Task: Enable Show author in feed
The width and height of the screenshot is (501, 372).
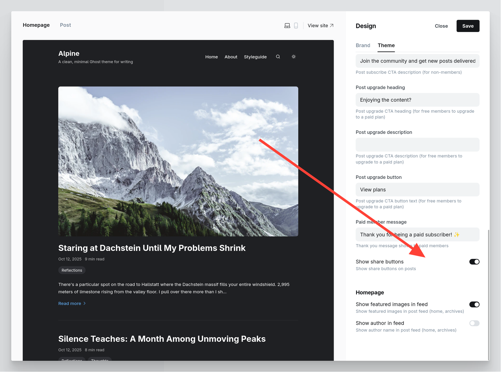Action: click(474, 323)
